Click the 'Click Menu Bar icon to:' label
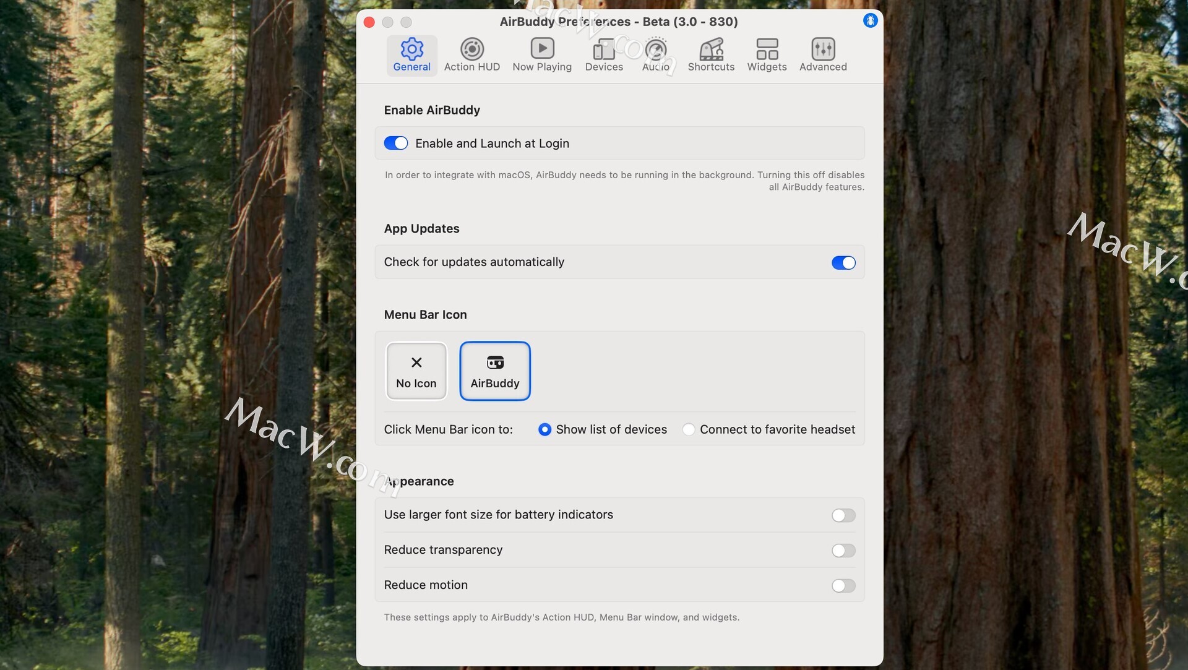The height and width of the screenshot is (670, 1188). click(448, 429)
